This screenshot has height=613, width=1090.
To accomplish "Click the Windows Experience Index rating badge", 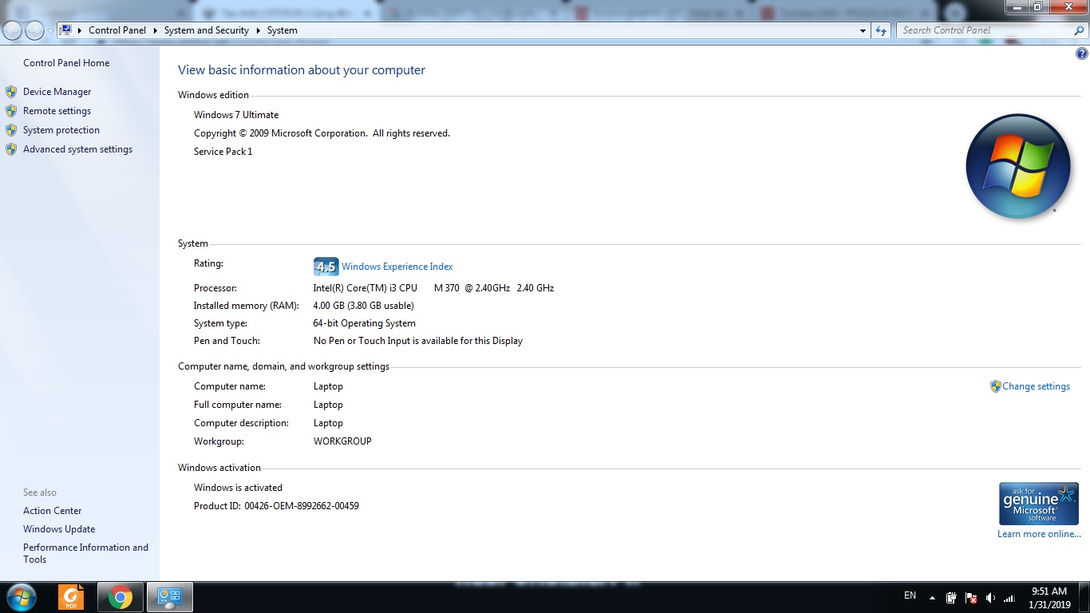I will [x=326, y=267].
